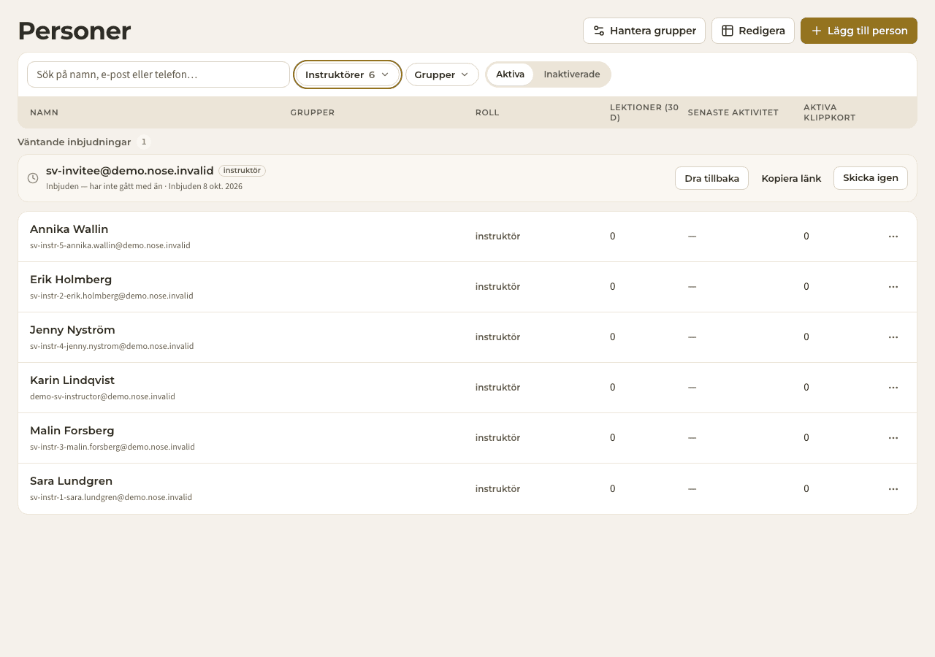Click the instruktör badge on the invitation

click(242, 171)
